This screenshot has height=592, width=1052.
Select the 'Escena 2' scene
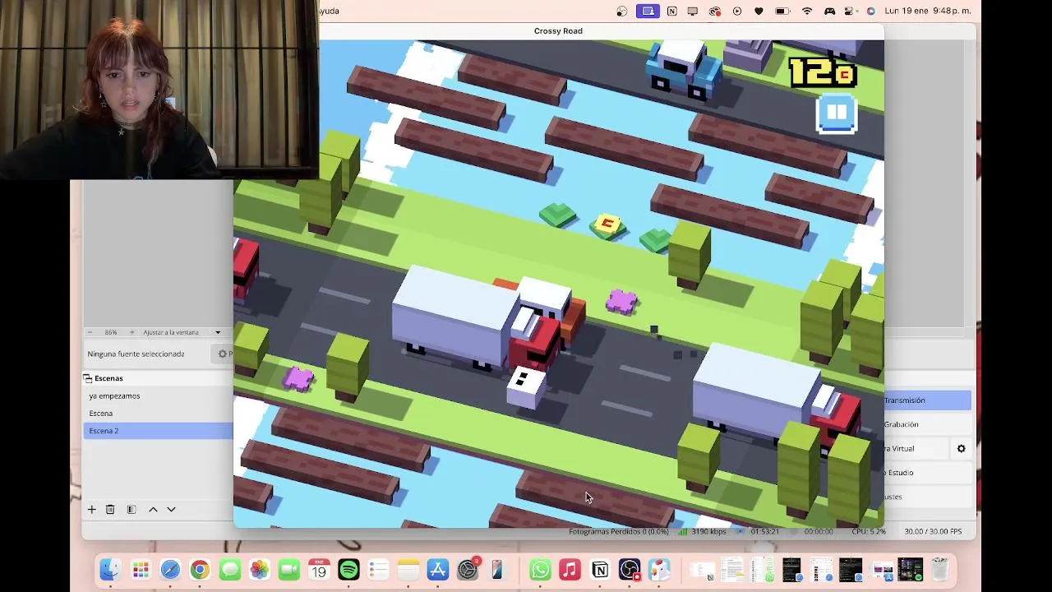(x=158, y=431)
